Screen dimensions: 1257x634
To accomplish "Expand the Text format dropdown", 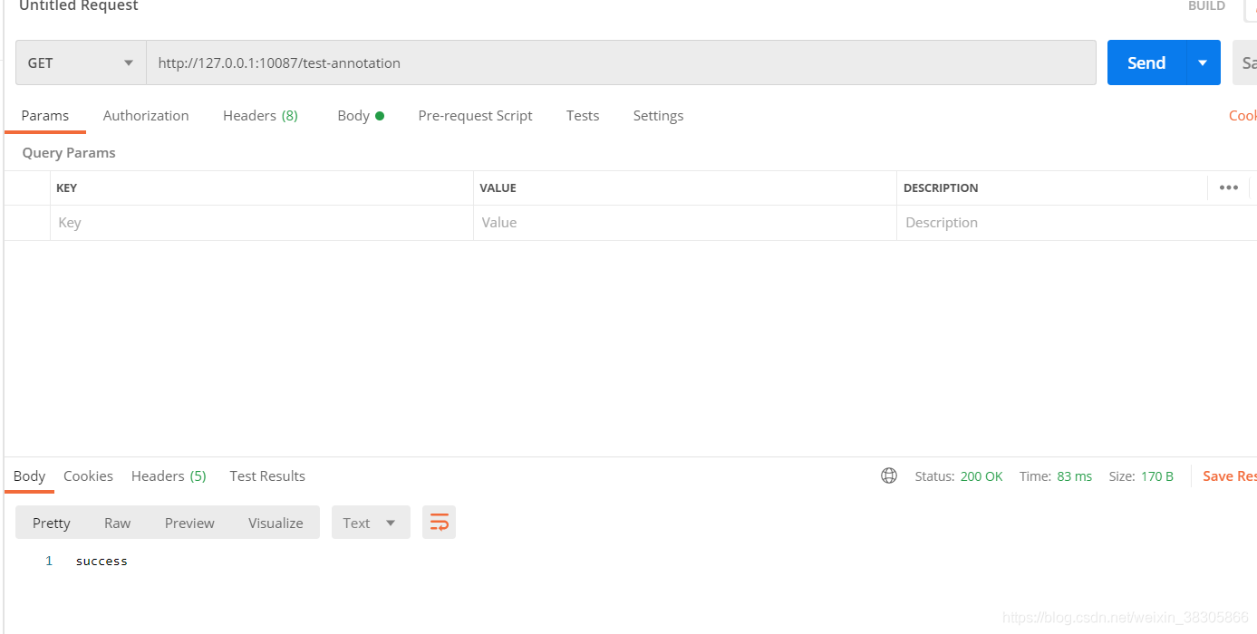I will (x=371, y=523).
